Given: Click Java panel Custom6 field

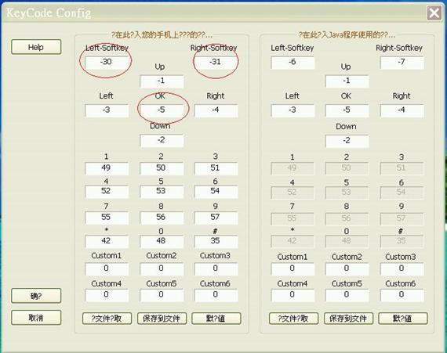Looking at the screenshot, I should [402, 295].
